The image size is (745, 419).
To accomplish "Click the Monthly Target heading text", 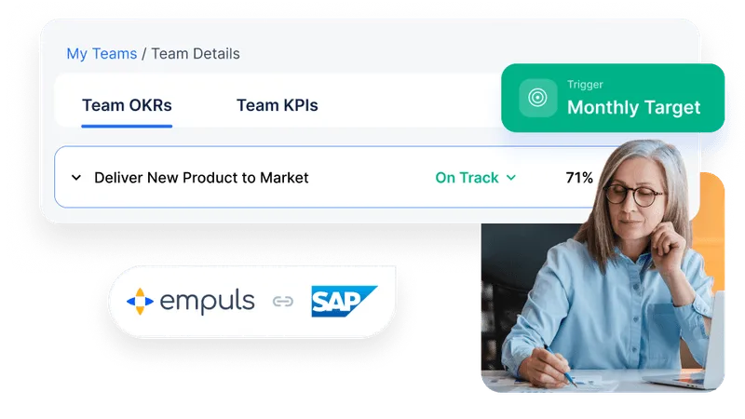I will [634, 107].
